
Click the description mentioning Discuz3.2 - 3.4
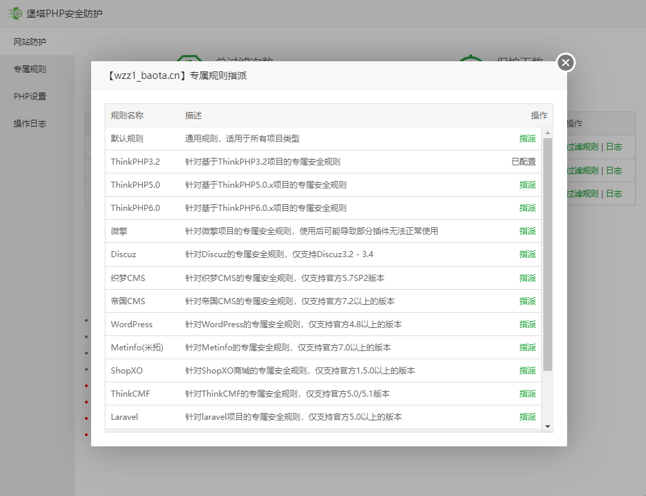coord(279,254)
